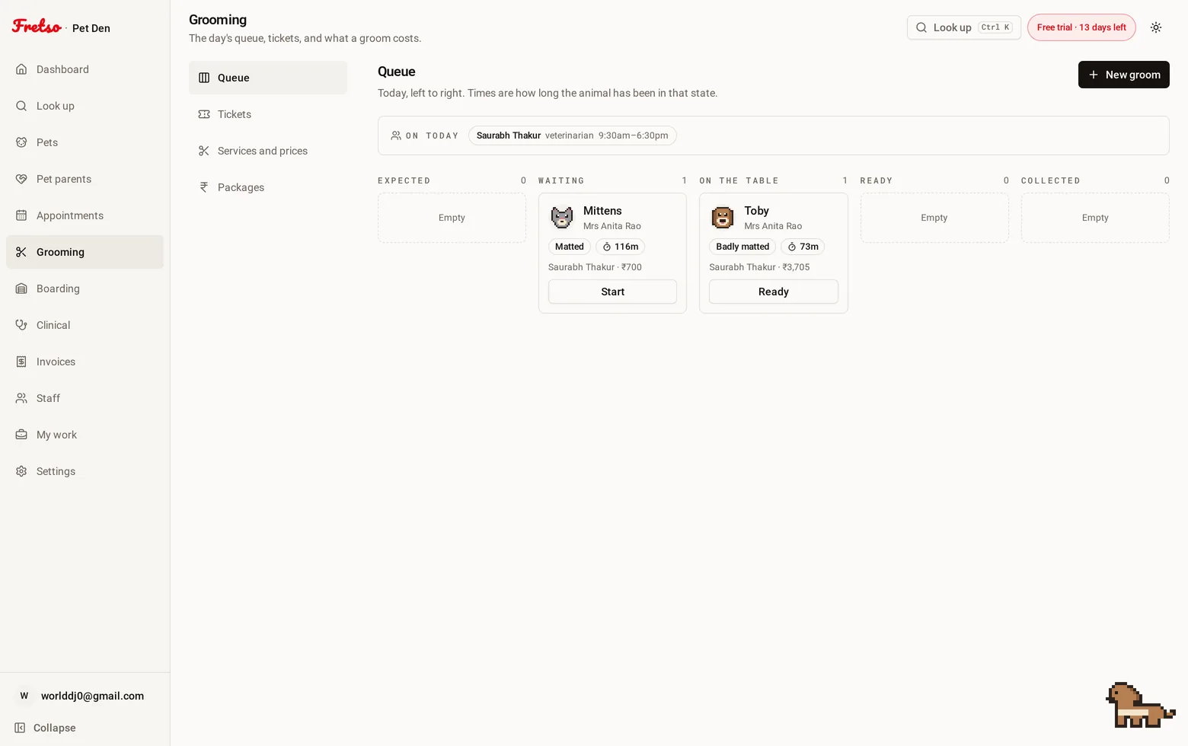Image resolution: width=1188 pixels, height=746 pixels.
Task: Click the Badly matted tag on Toby
Action: [x=742, y=247]
